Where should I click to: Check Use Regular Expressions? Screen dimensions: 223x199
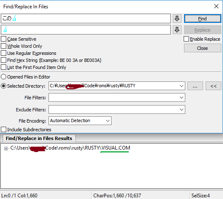(x=4, y=53)
